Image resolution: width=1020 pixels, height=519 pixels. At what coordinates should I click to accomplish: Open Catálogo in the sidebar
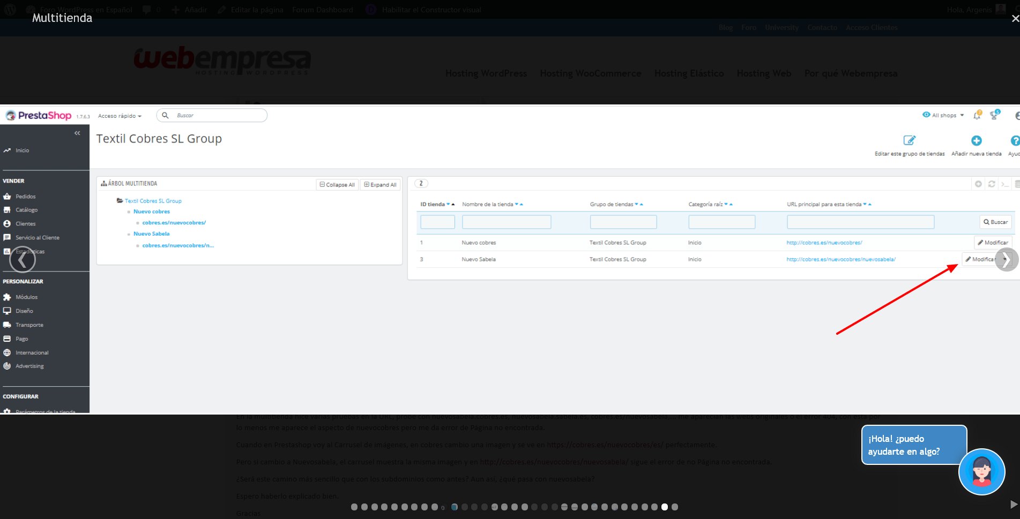click(x=26, y=210)
